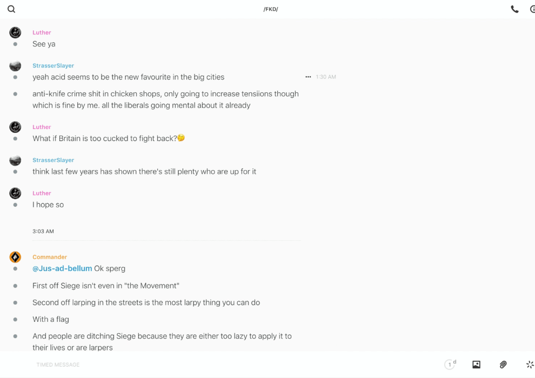Click the ping burst icon
The width and height of the screenshot is (535, 378).
(530, 364)
